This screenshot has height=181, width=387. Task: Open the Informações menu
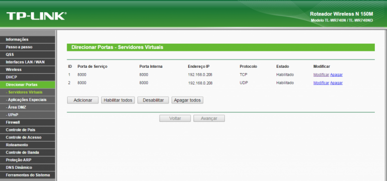[x=28, y=40]
